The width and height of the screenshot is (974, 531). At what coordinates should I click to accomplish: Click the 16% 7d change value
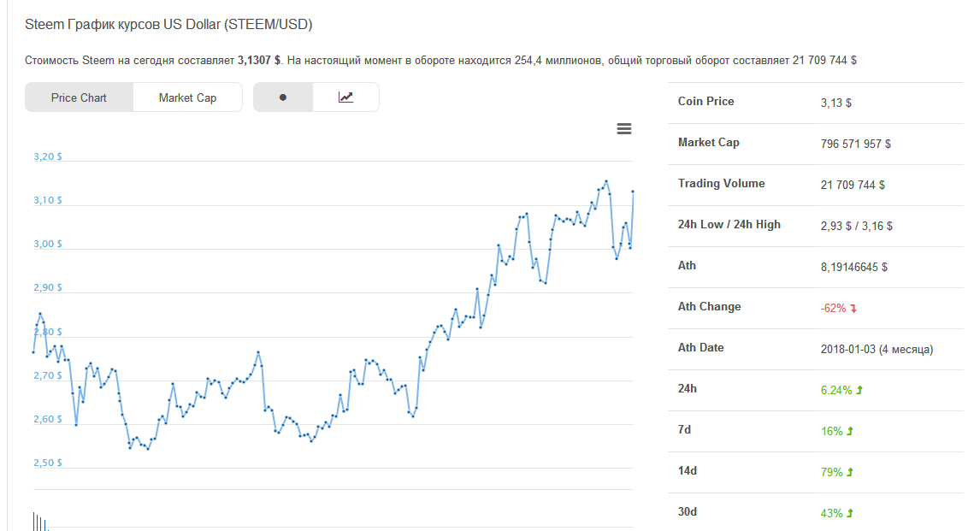click(831, 431)
